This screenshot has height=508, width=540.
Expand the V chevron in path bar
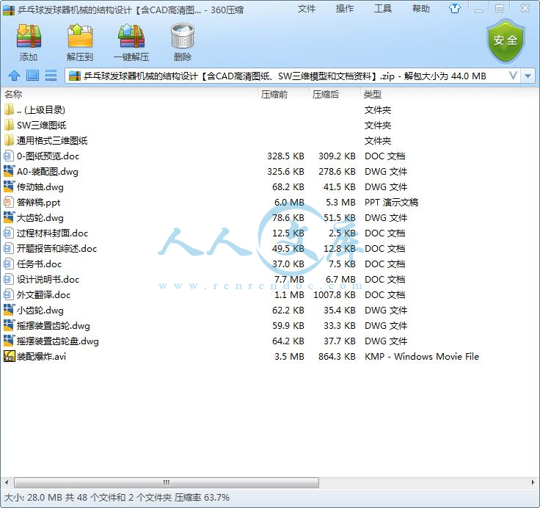[513, 76]
